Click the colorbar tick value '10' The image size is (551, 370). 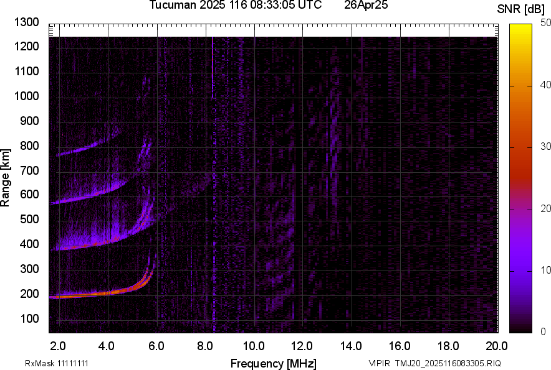pos(545,270)
